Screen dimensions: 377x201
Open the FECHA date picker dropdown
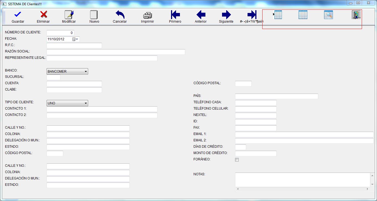[77, 39]
